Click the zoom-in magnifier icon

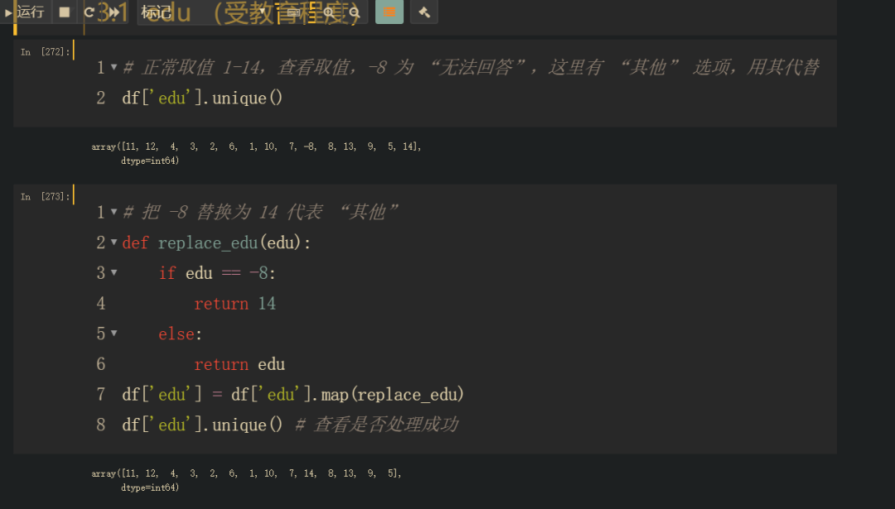(x=329, y=12)
